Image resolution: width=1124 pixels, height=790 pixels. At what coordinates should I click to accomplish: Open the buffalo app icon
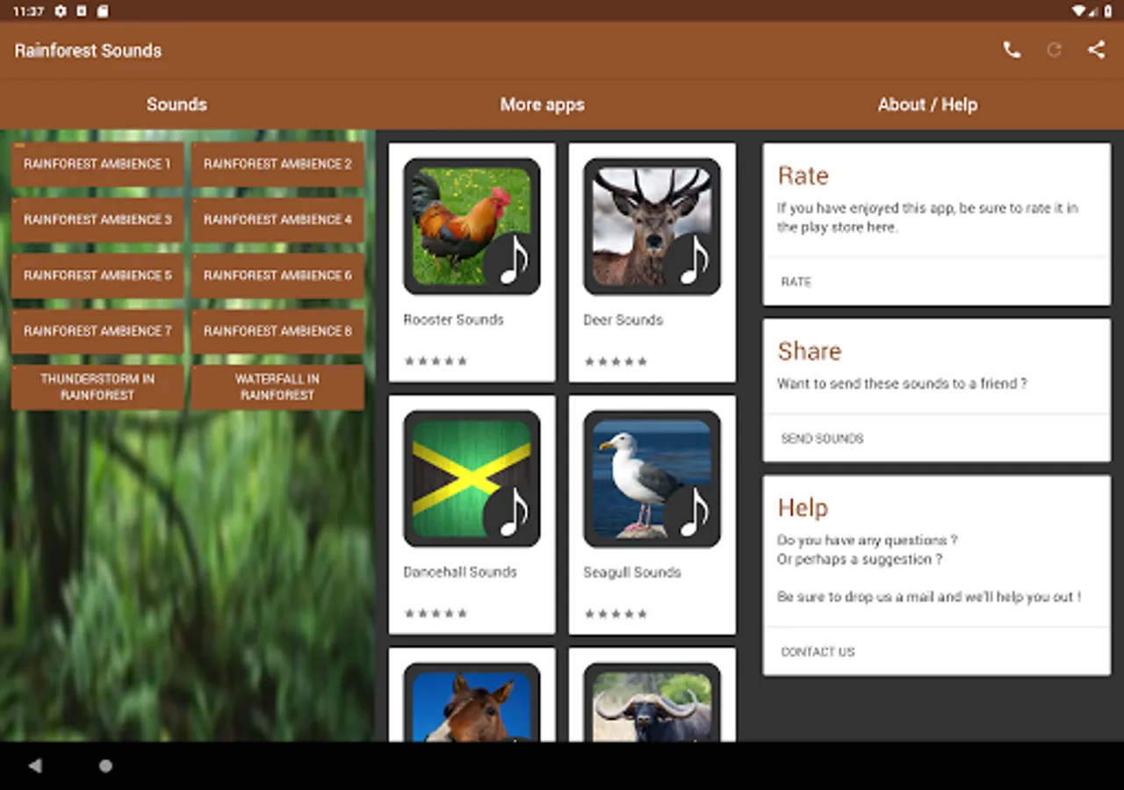(x=652, y=702)
